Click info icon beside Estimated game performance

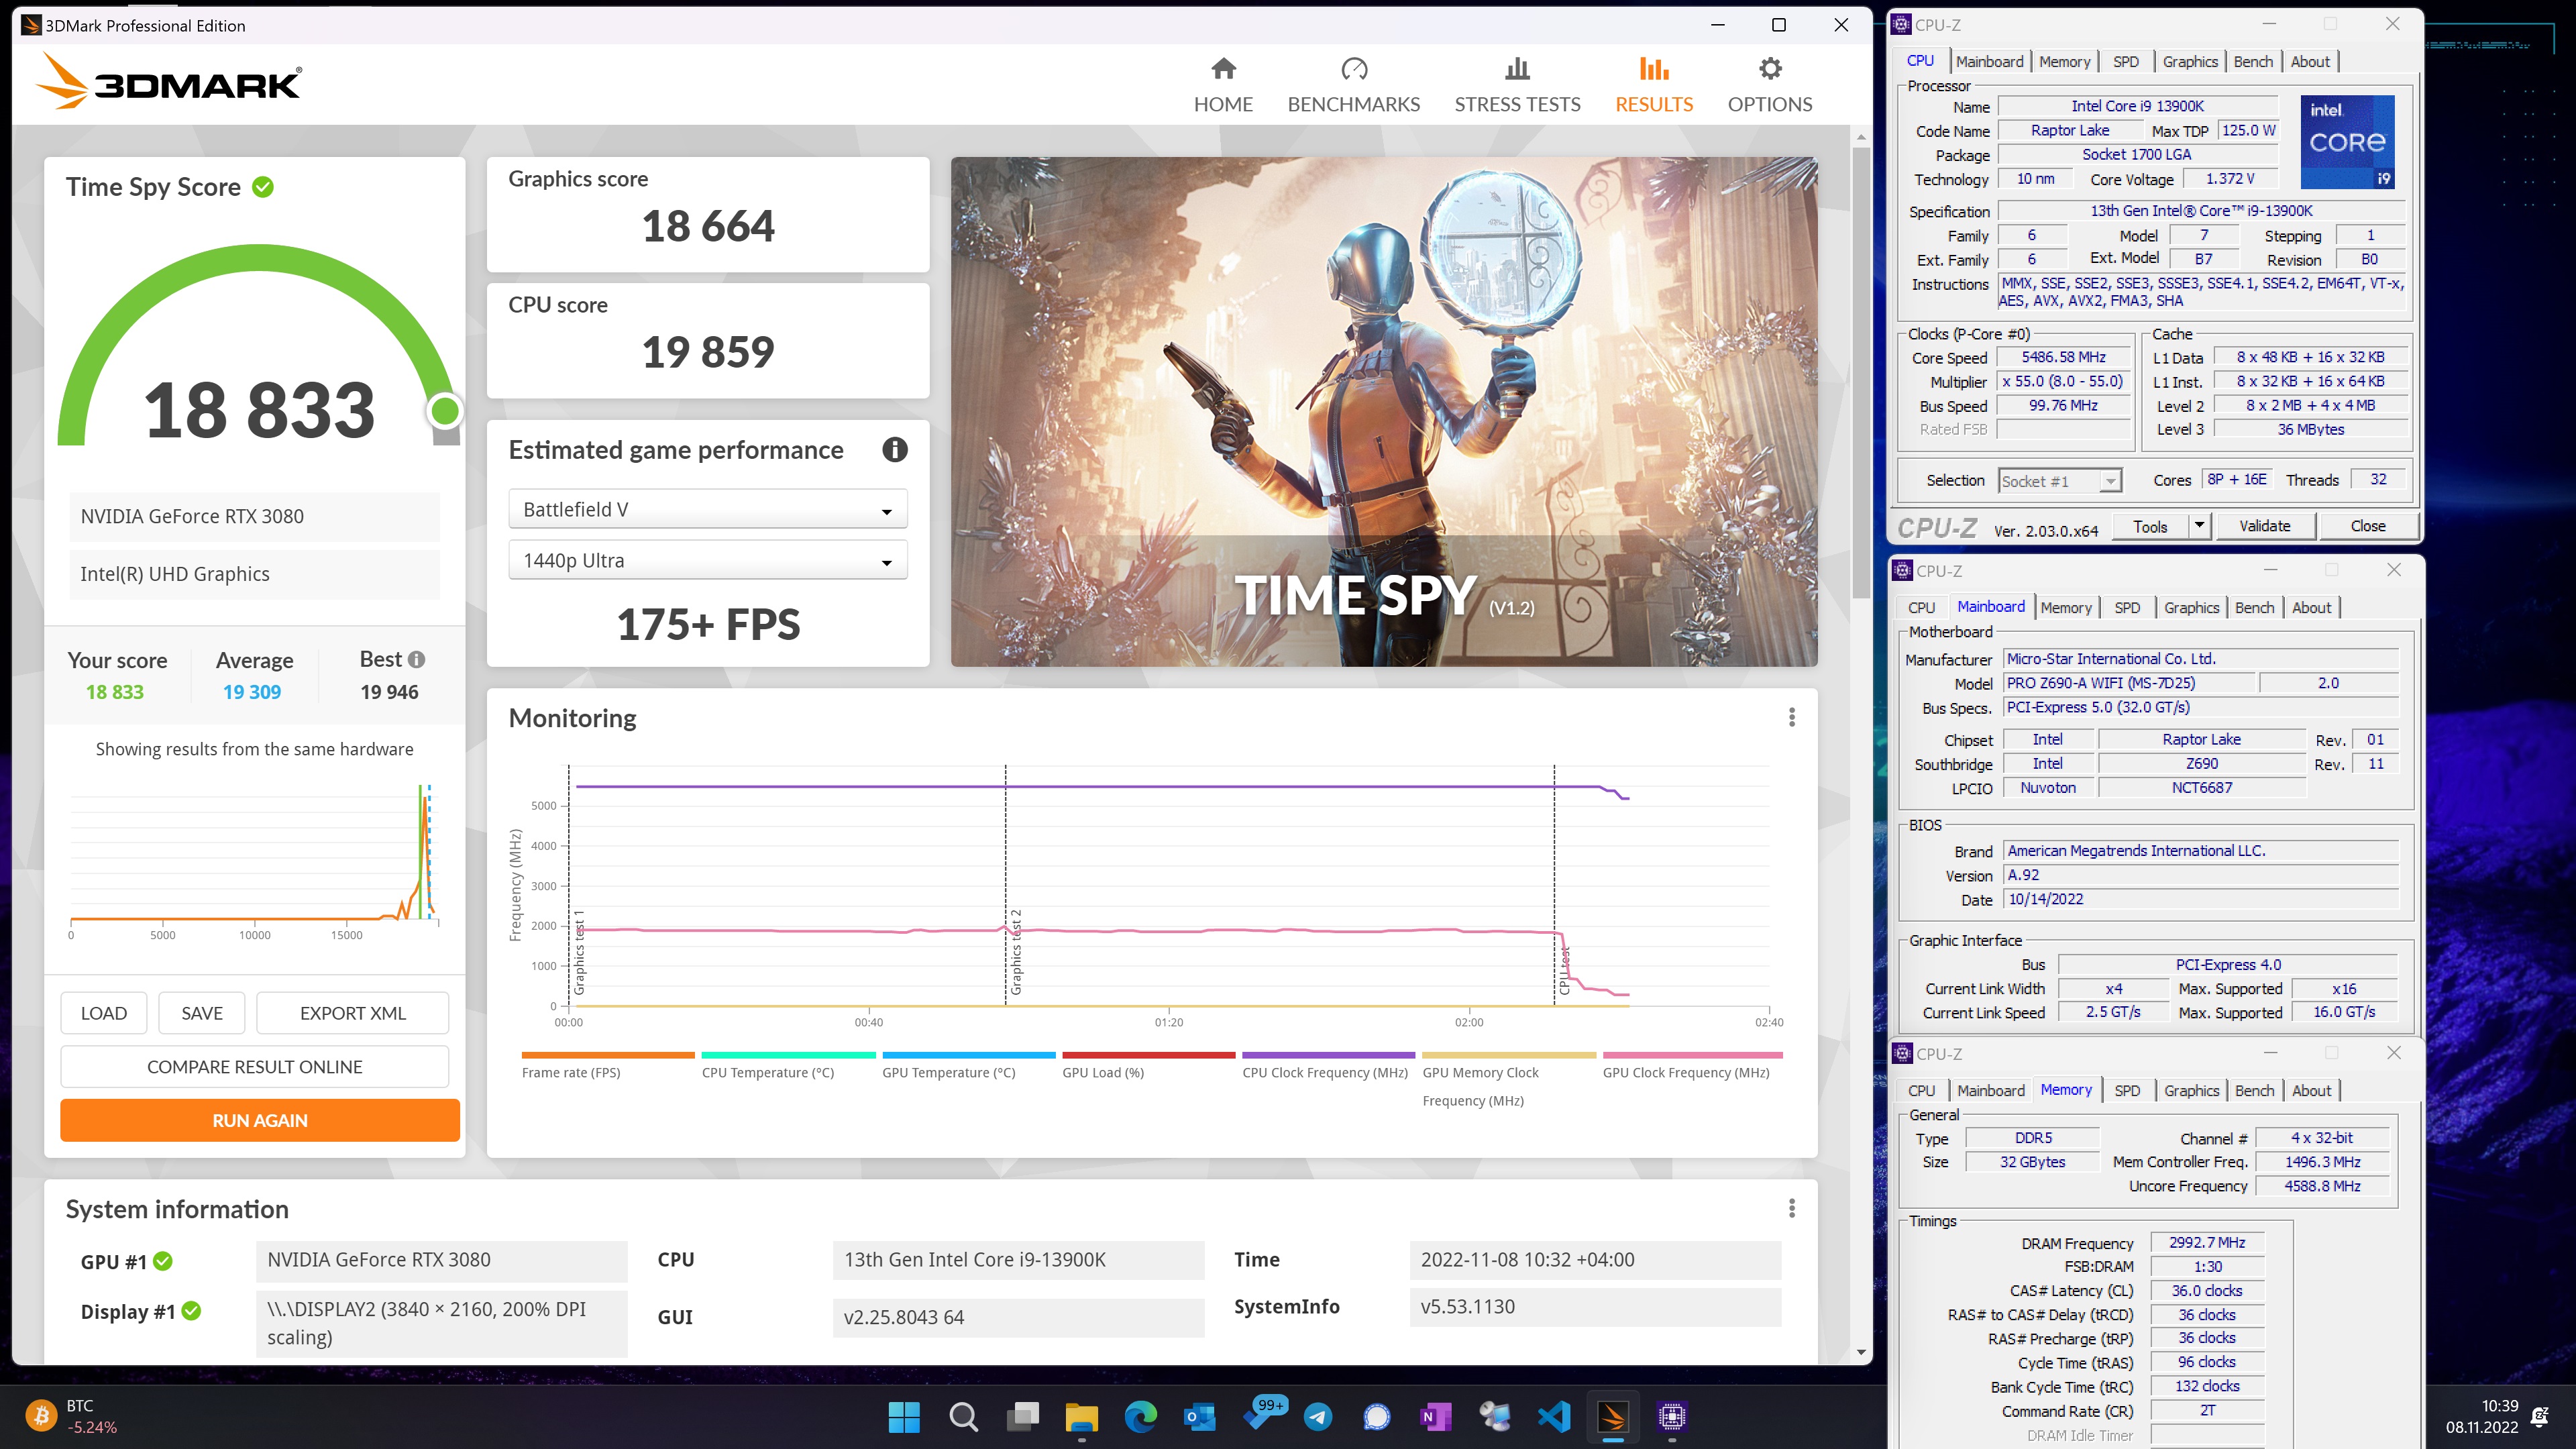click(x=894, y=450)
